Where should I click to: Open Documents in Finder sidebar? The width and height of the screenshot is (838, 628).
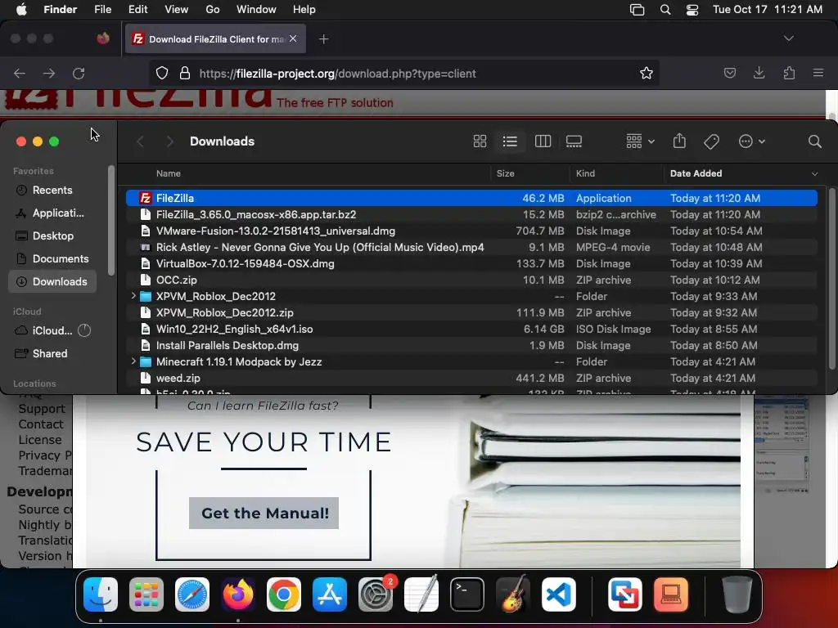click(52, 259)
